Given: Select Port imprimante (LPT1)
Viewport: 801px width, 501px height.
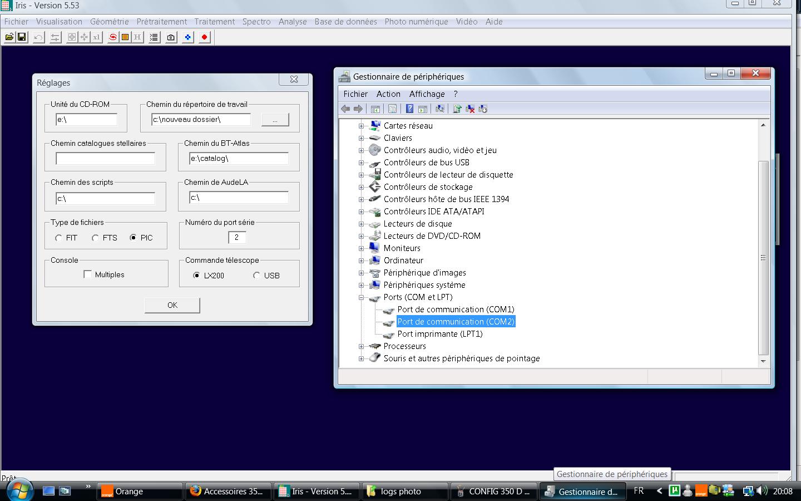Looking at the screenshot, I should [x=440, y=334].
